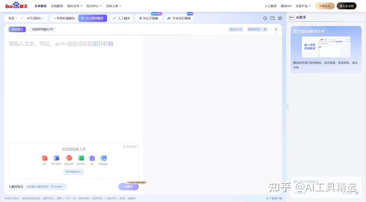Open the 服务协议 footer link
The height and width of the screenshot is (202, 366).
point(48,198)
